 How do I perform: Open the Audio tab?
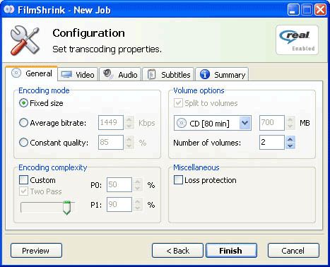point(120,75)
